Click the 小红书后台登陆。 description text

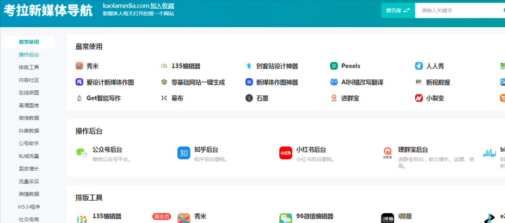pyautogui.click(x=316, y=159)
